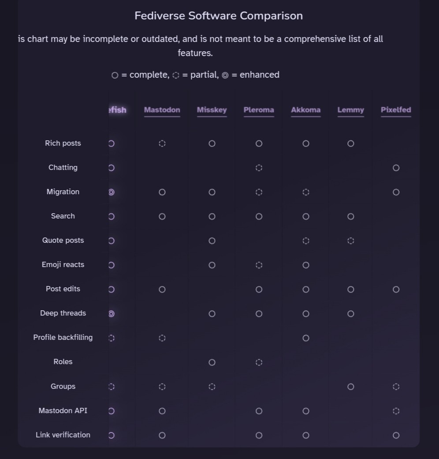Open the Akkoma column header link
Image resolution: width=439 pixels, height=459 pixels.
click(x=306, y=110)
